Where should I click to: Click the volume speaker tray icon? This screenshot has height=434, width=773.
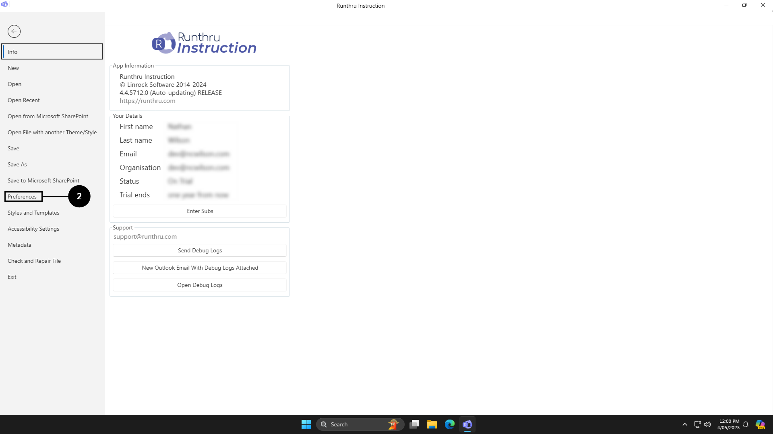(x=707, y=424)
